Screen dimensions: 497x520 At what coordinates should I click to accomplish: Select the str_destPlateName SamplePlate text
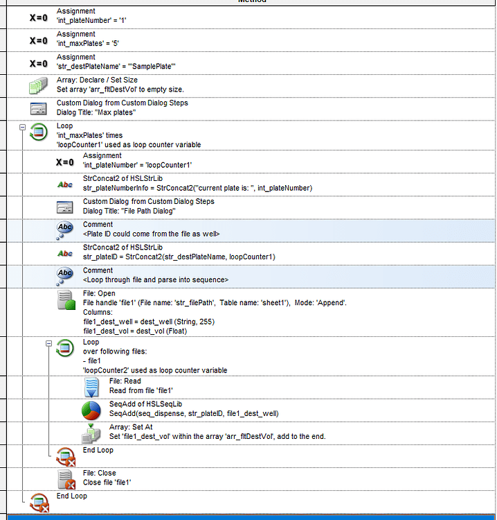click(116, 67)
